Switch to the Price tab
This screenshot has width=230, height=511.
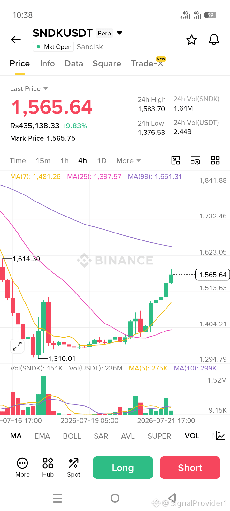pyautogui.click(x=20, y=64)
